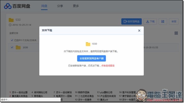Click hot search 腾龙镜头专卖店
Viewport: 184px width, 103px height.
pos(20,96)
